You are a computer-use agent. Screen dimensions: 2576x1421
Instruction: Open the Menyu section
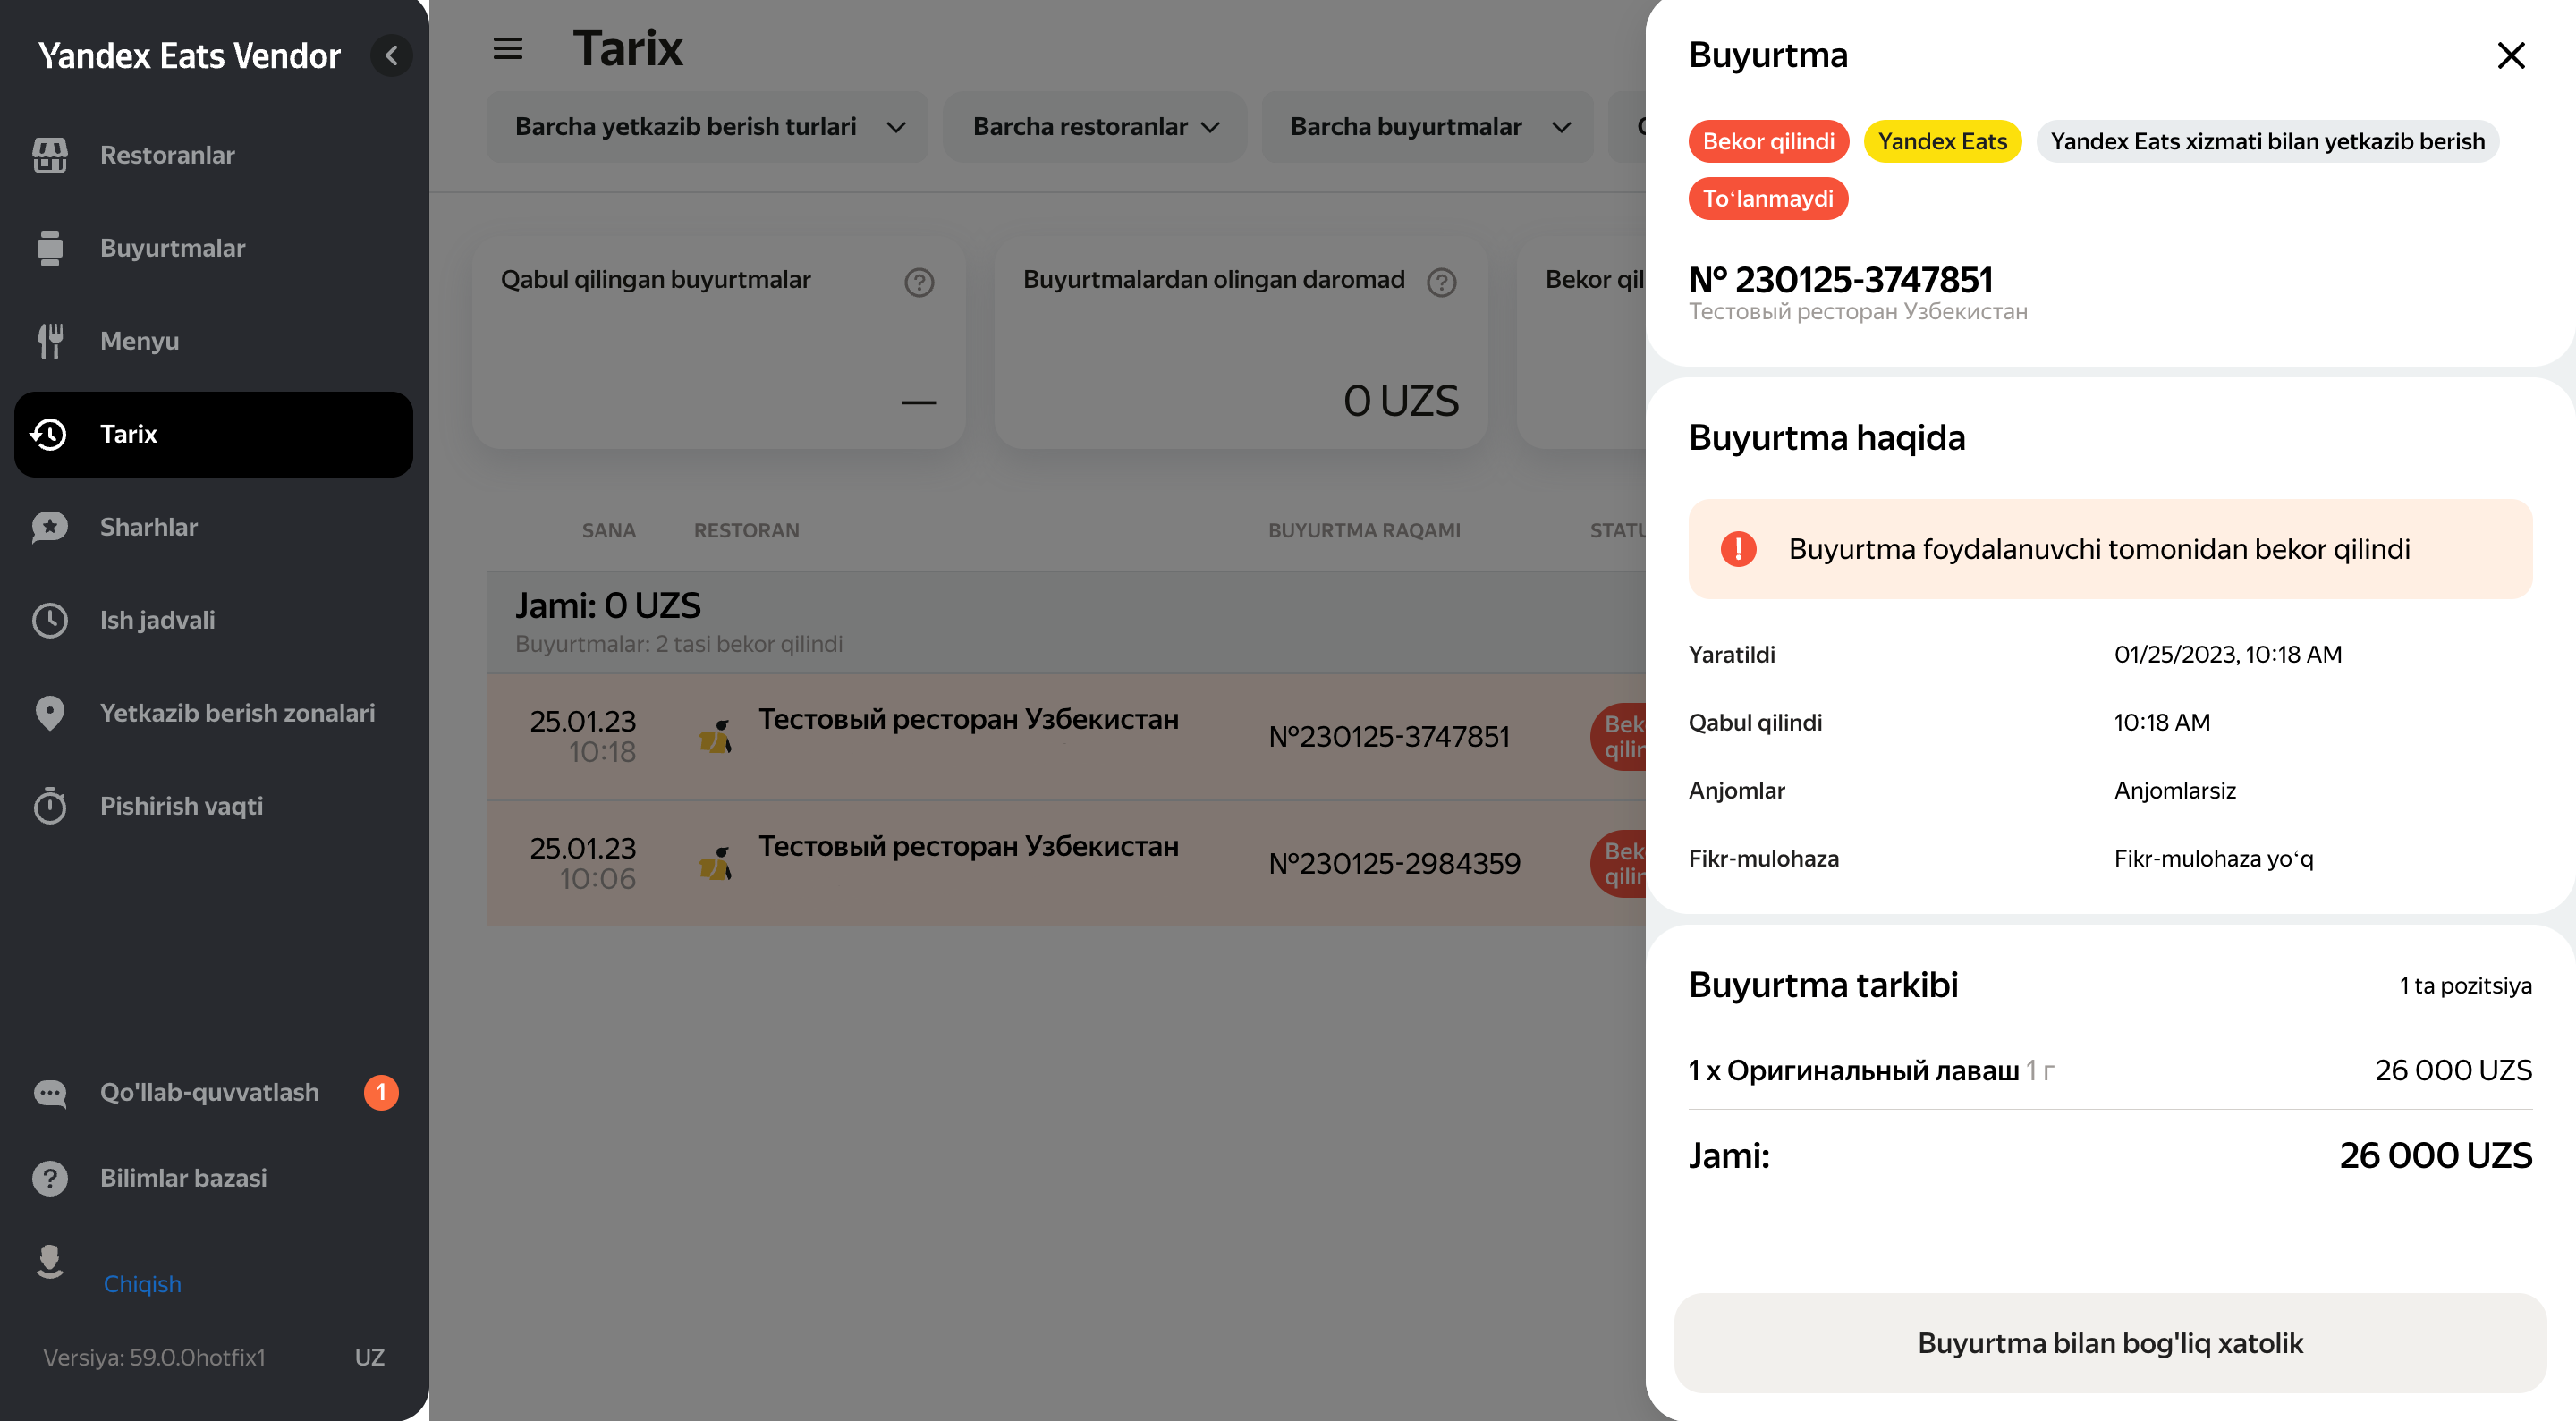point(214,341)
